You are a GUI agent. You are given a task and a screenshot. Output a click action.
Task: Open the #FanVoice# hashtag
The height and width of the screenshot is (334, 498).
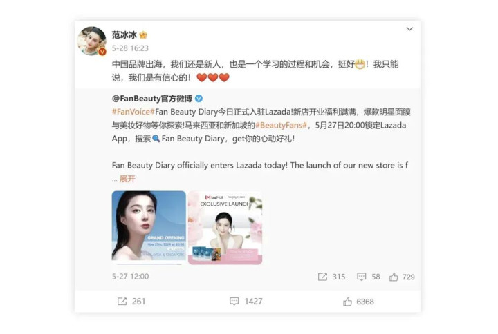[133, 112]
